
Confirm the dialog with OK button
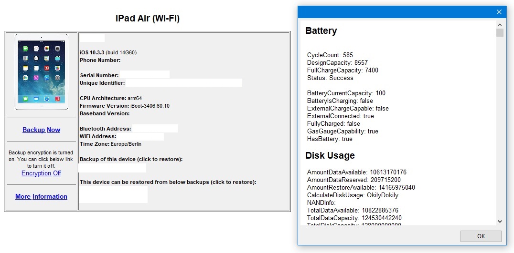481,236
